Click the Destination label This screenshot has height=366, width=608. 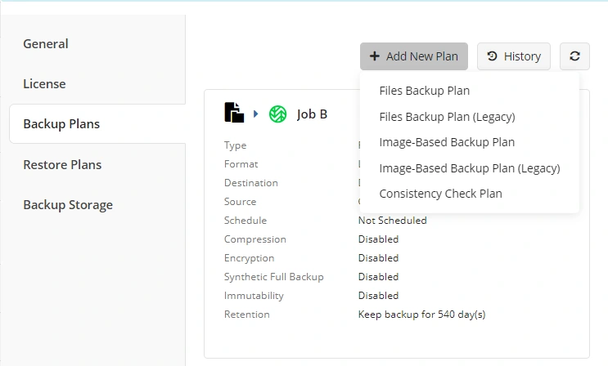(251, 183)
